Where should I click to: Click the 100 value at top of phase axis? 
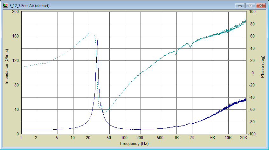(x=252, y=12)
